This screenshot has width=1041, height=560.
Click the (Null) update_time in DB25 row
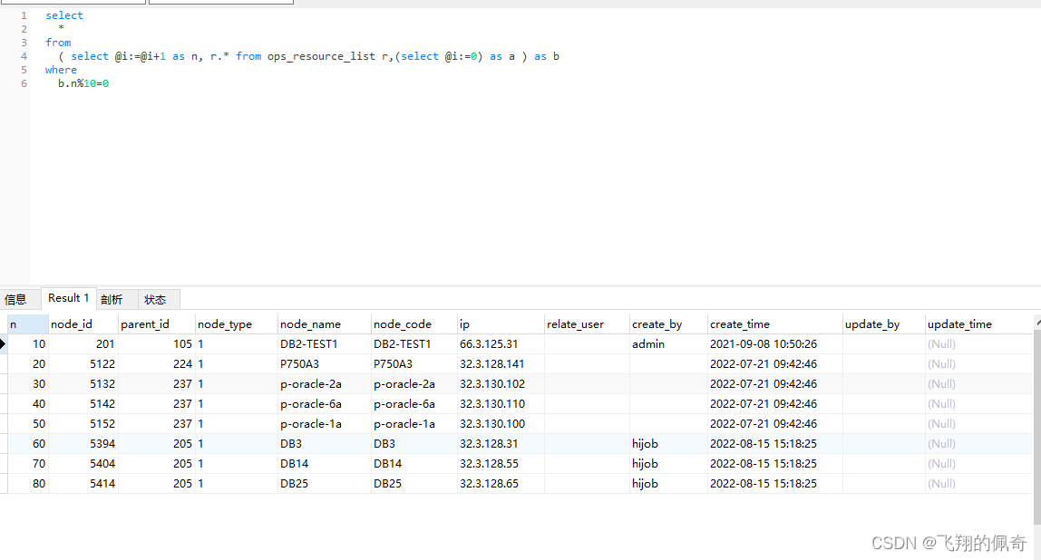pyautogui.click(x=941, y=484)
